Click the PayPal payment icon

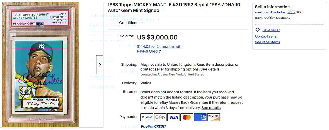coord(147,117)
